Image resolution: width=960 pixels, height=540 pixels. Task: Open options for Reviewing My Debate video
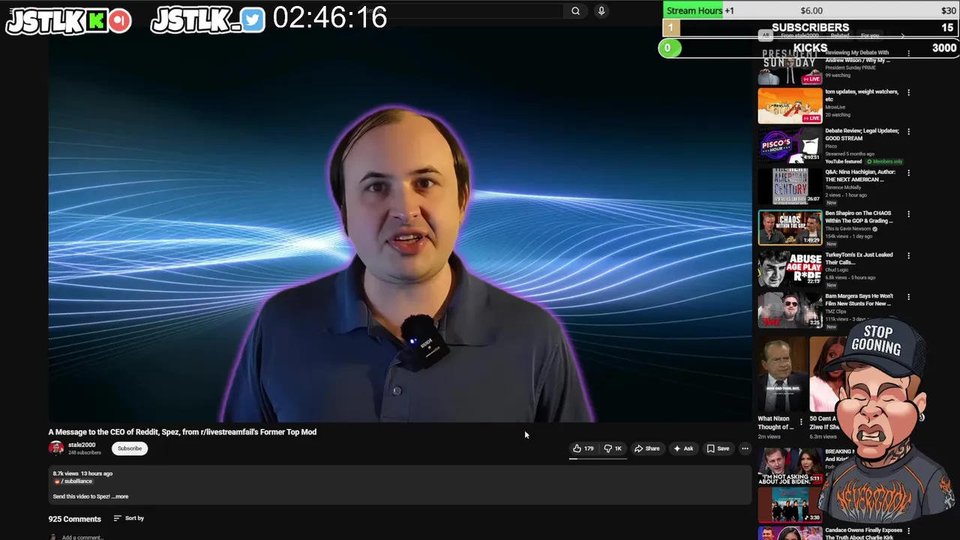[x=908, y=54]
